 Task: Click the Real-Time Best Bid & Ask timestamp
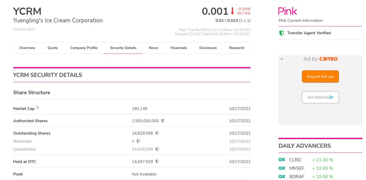pos(215,30)
